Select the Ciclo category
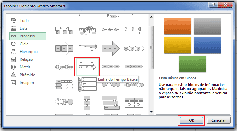The image size is (237, 131). 24,44
